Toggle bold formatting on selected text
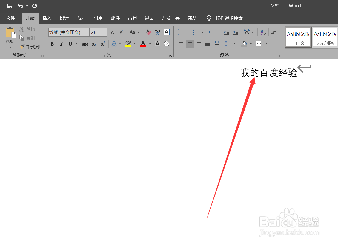The width and height of the screenshot is (338, 244). (52, 44)
